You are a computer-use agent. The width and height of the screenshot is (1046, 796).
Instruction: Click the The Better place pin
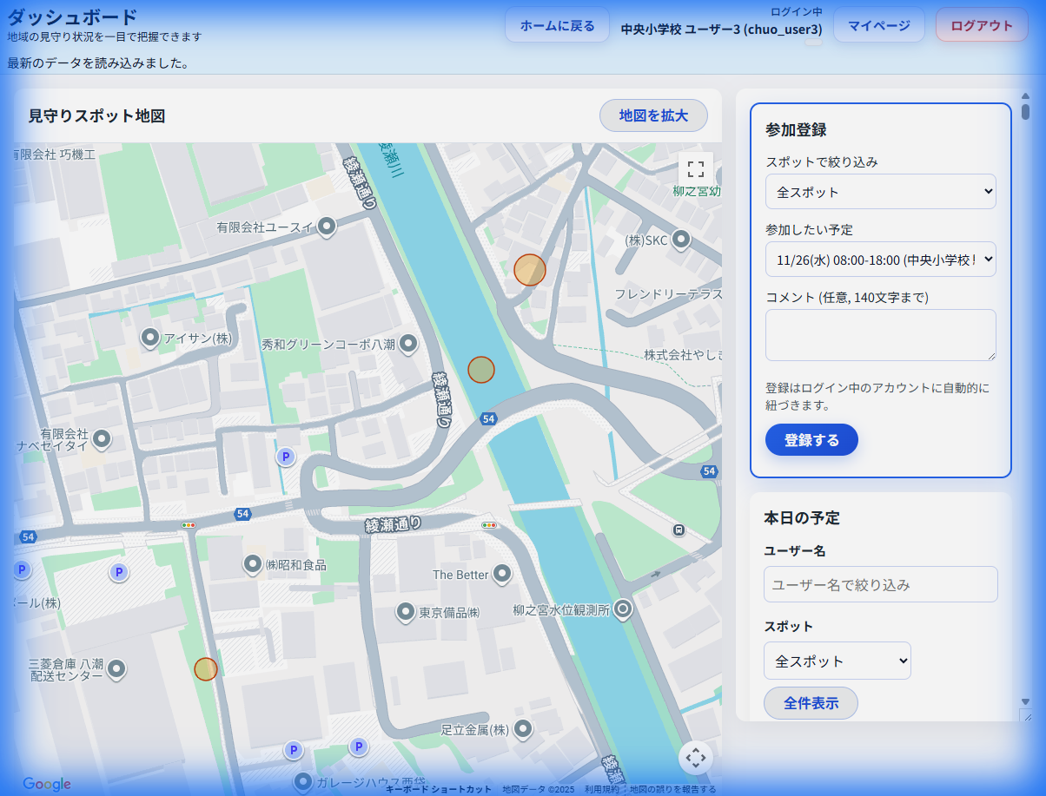[x=502, y=573]
